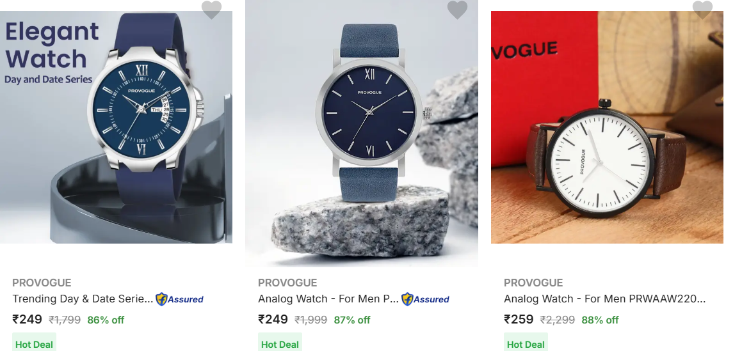Click the ₹259 price of third watch
Image resolution: width=742 pixels, height=351 pixels.
[519, 319]
